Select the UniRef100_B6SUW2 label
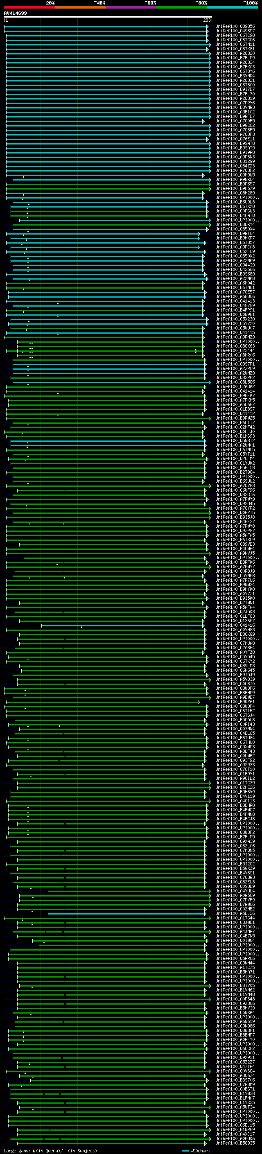 point(235,481)
